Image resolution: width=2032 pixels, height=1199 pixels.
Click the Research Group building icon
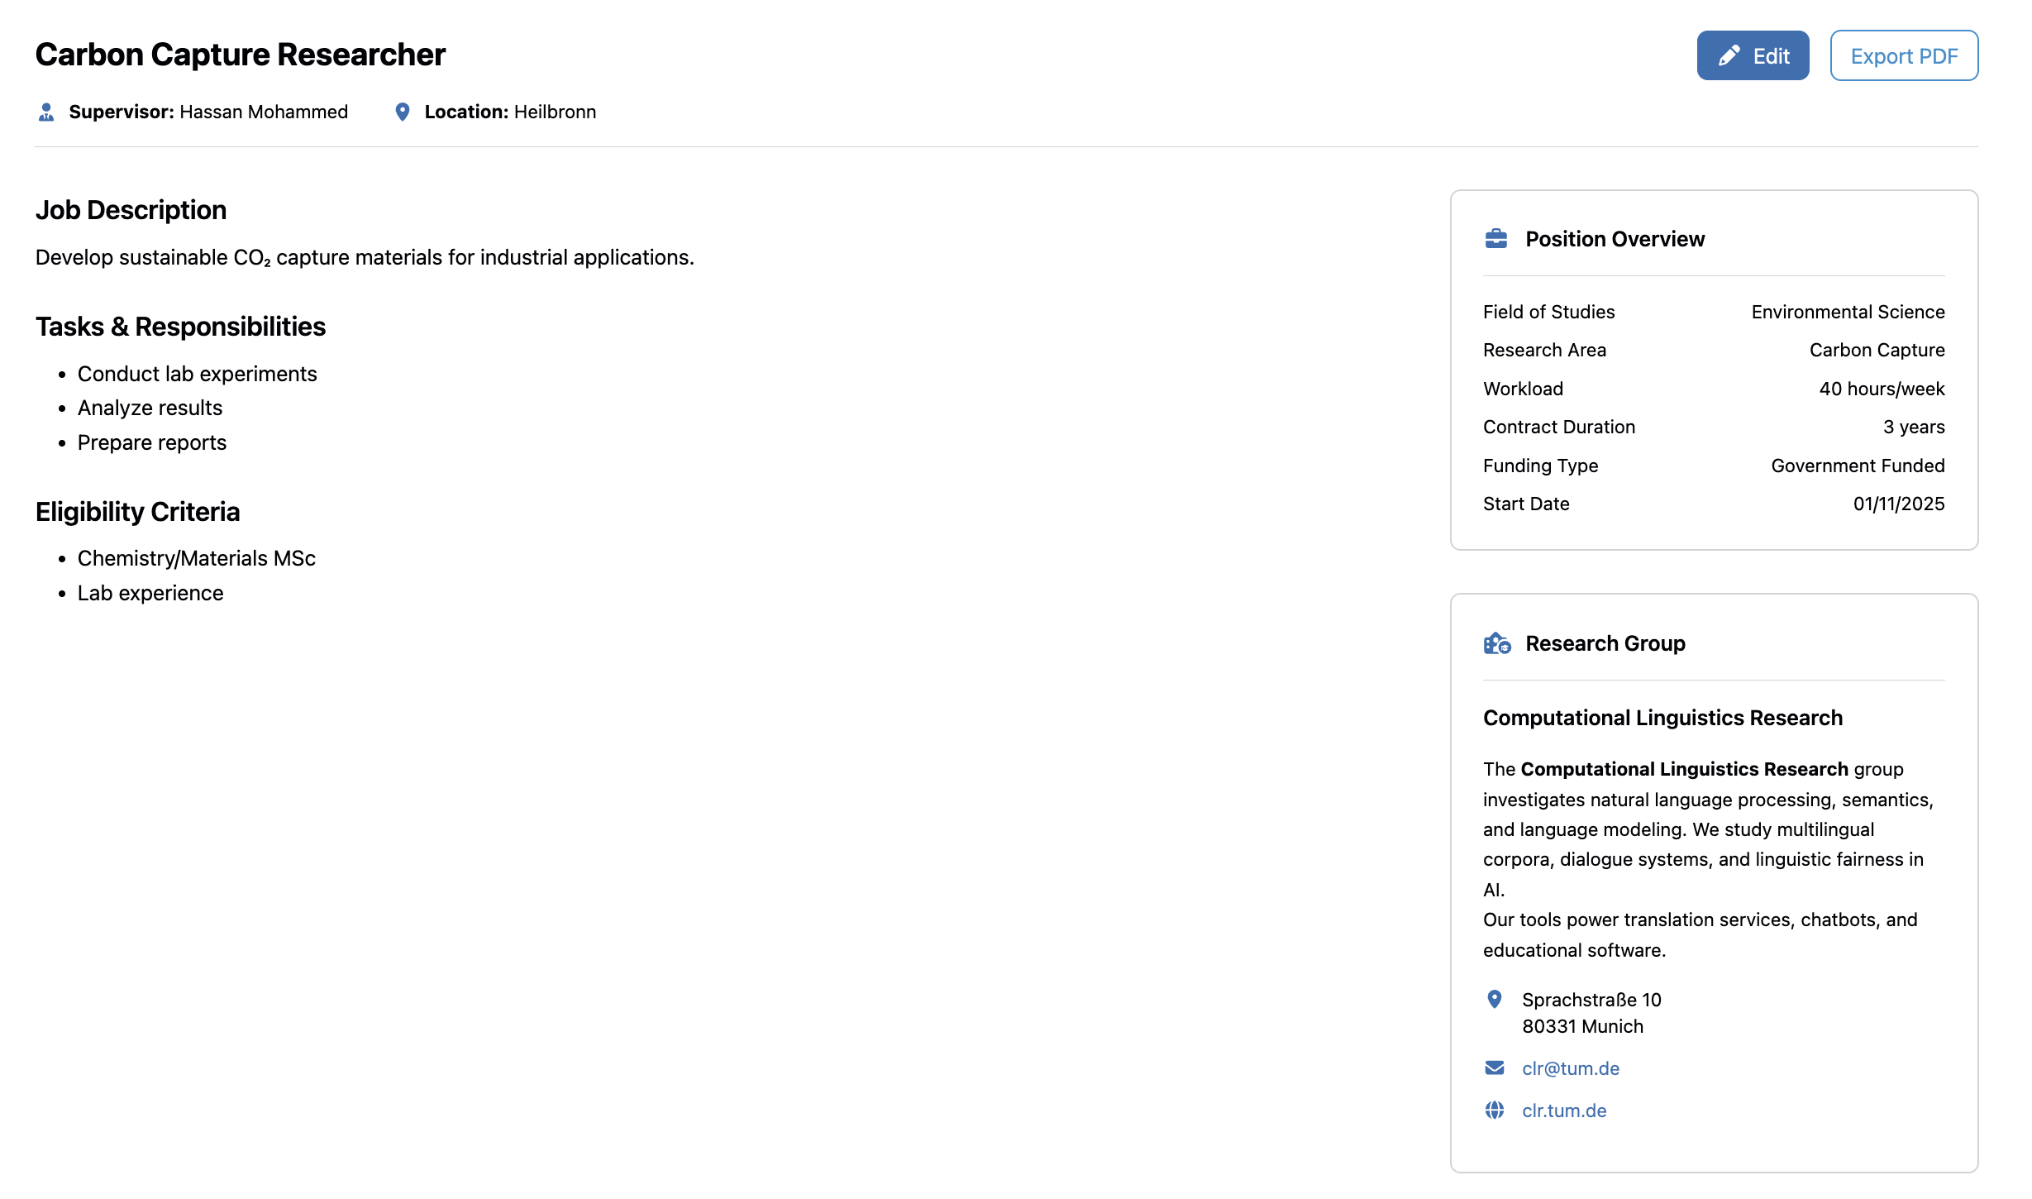click(1496, 643)
